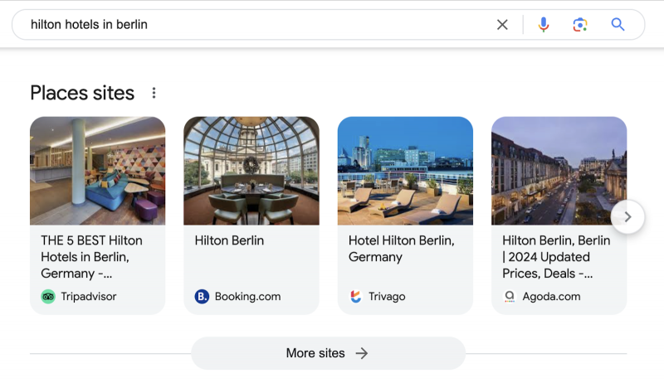The height and width of the screenshot is (383, 664).
Task: Click the Booking.com B logo icon
Action: [x=202, y=297]
